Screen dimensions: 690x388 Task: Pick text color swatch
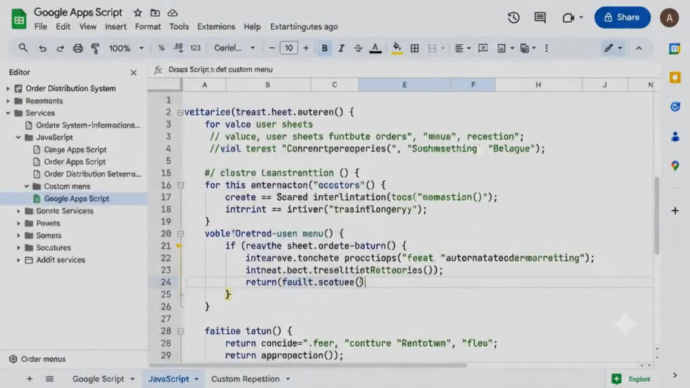coord(375,48)
